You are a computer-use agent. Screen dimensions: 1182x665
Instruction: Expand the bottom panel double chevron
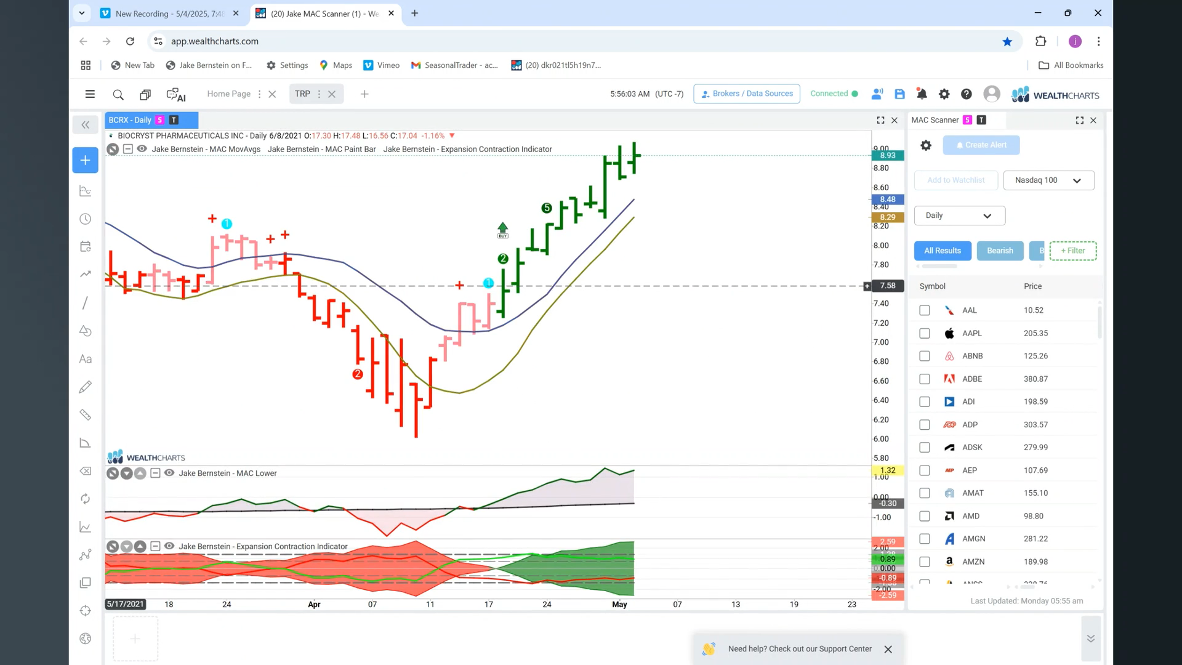[x=1090, y=639]
